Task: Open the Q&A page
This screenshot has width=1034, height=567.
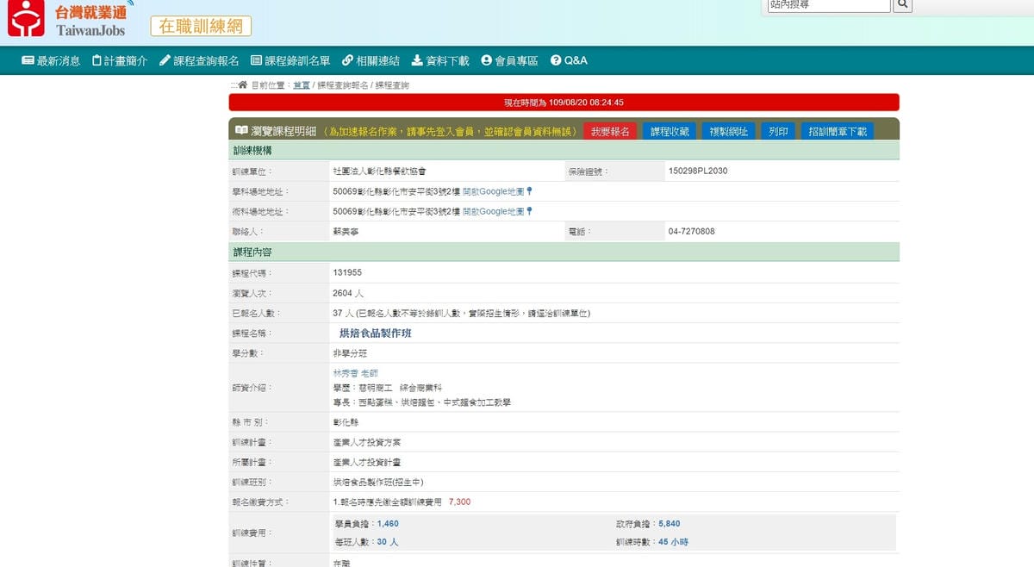Action: coord(569,60)
